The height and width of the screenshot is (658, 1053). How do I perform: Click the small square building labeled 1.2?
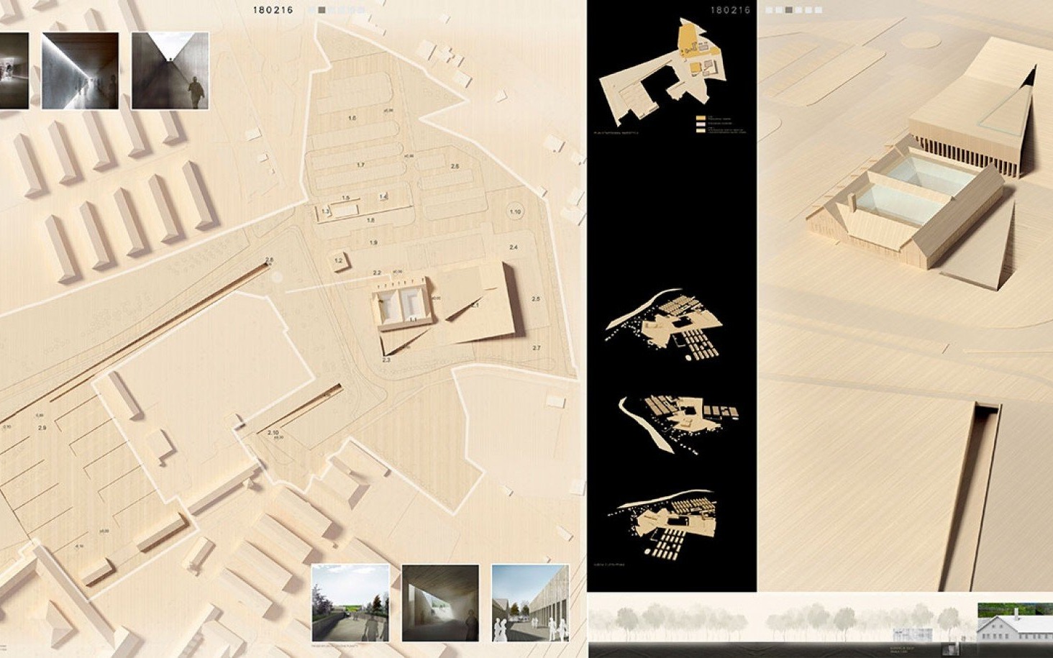pyautogui.click(x=339, y=261)
